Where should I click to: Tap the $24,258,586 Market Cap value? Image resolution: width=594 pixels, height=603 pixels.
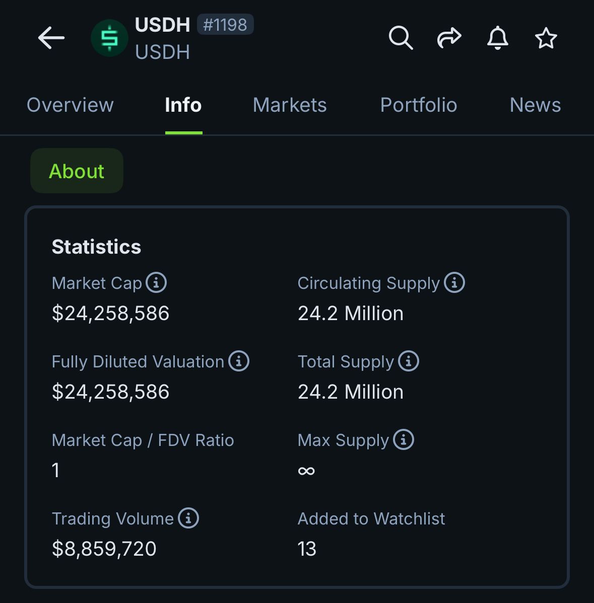(111, 314)
